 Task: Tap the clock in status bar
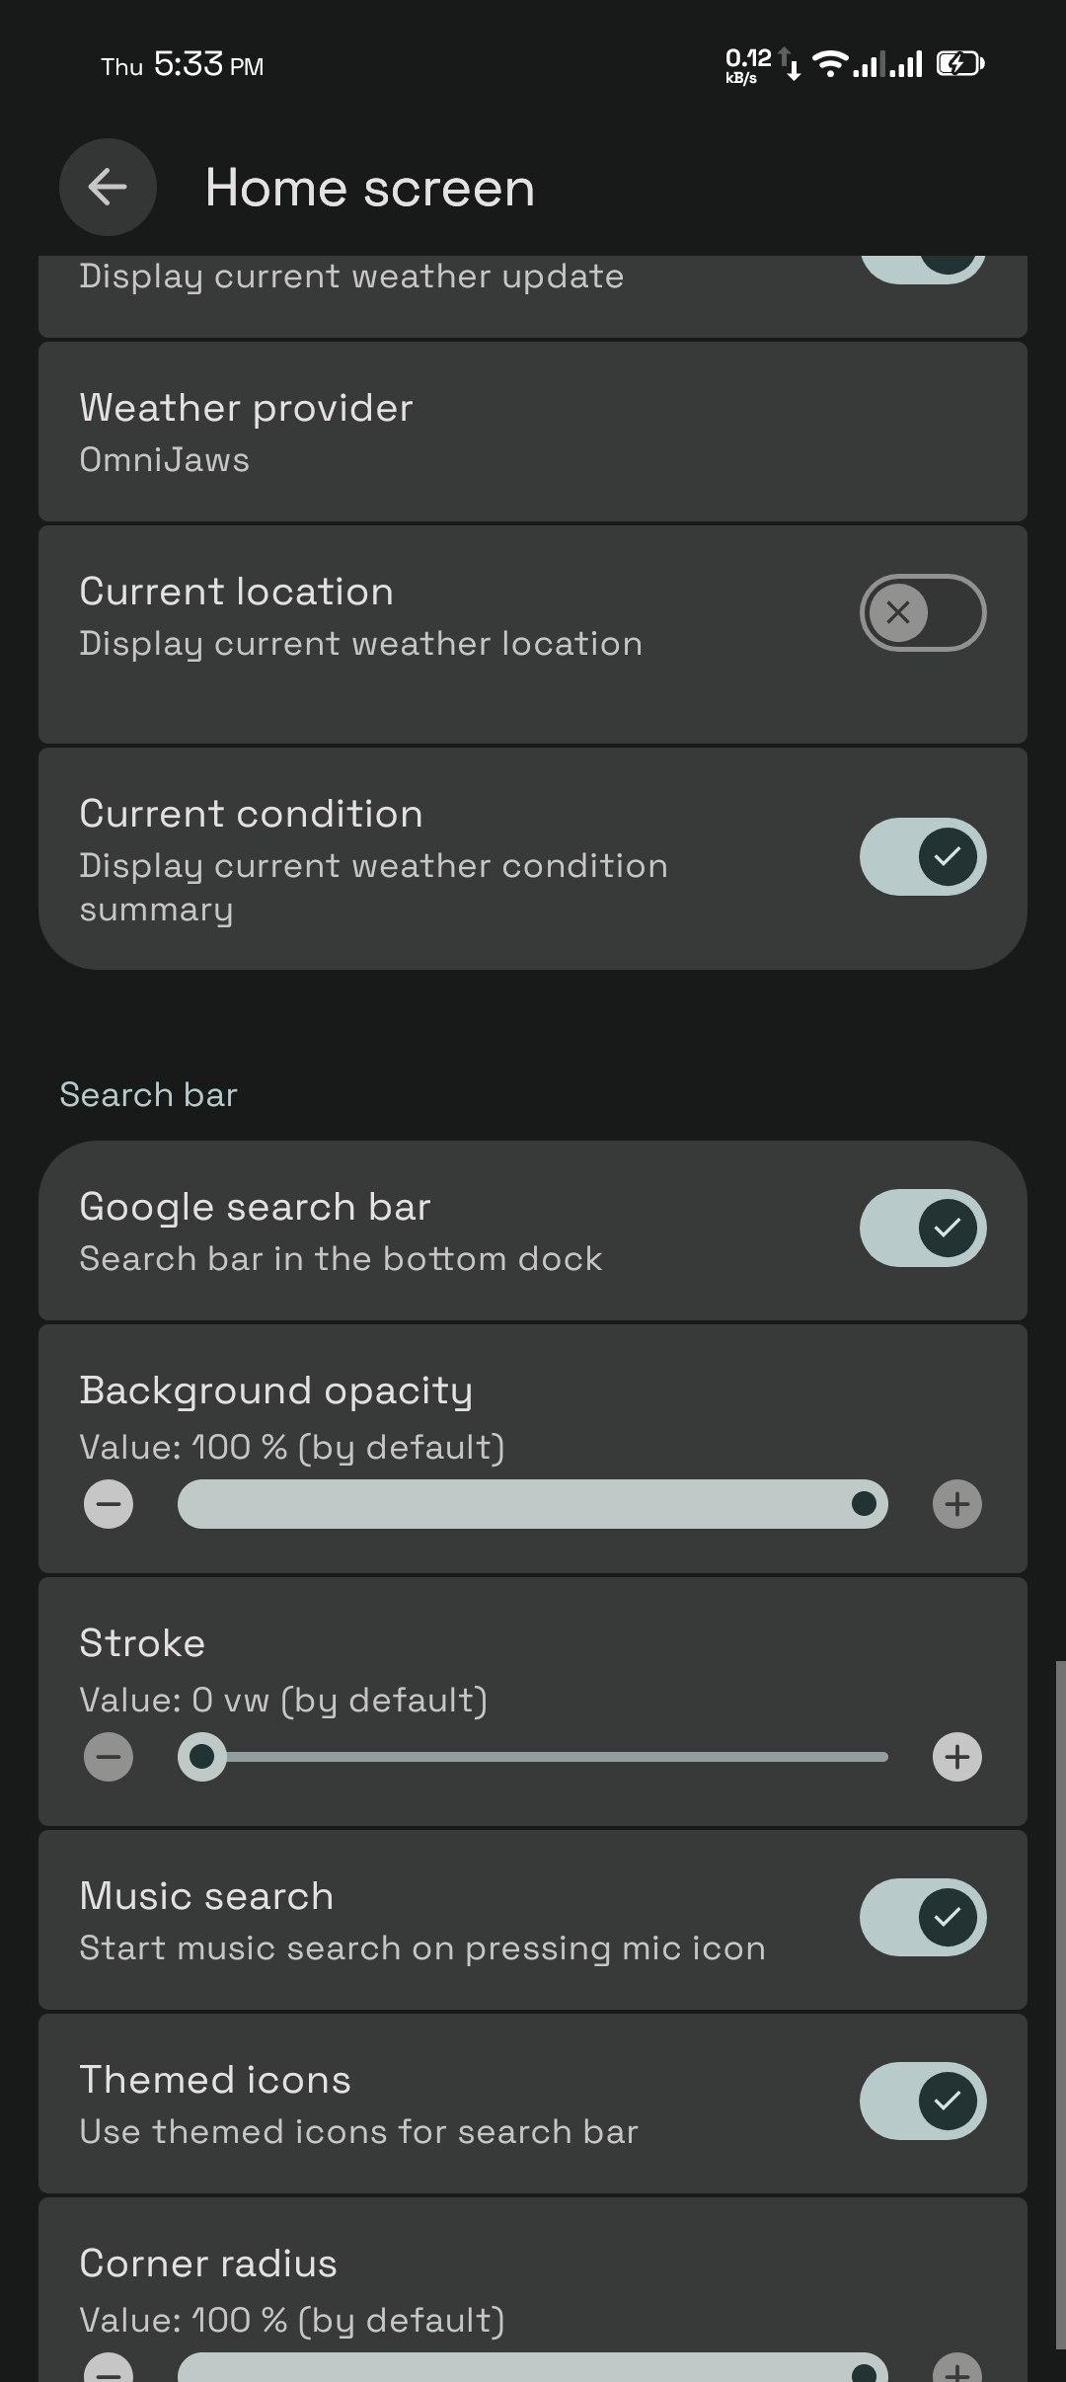(x=188, y=65)
